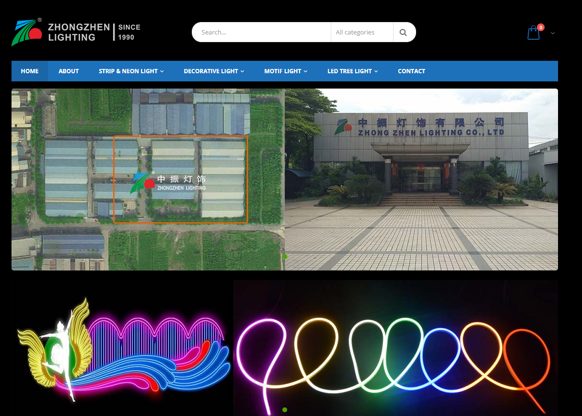Select the green dot under neon image
Image resolution: width=582 pixels, height=416 pixels.
tap(285, 410)
